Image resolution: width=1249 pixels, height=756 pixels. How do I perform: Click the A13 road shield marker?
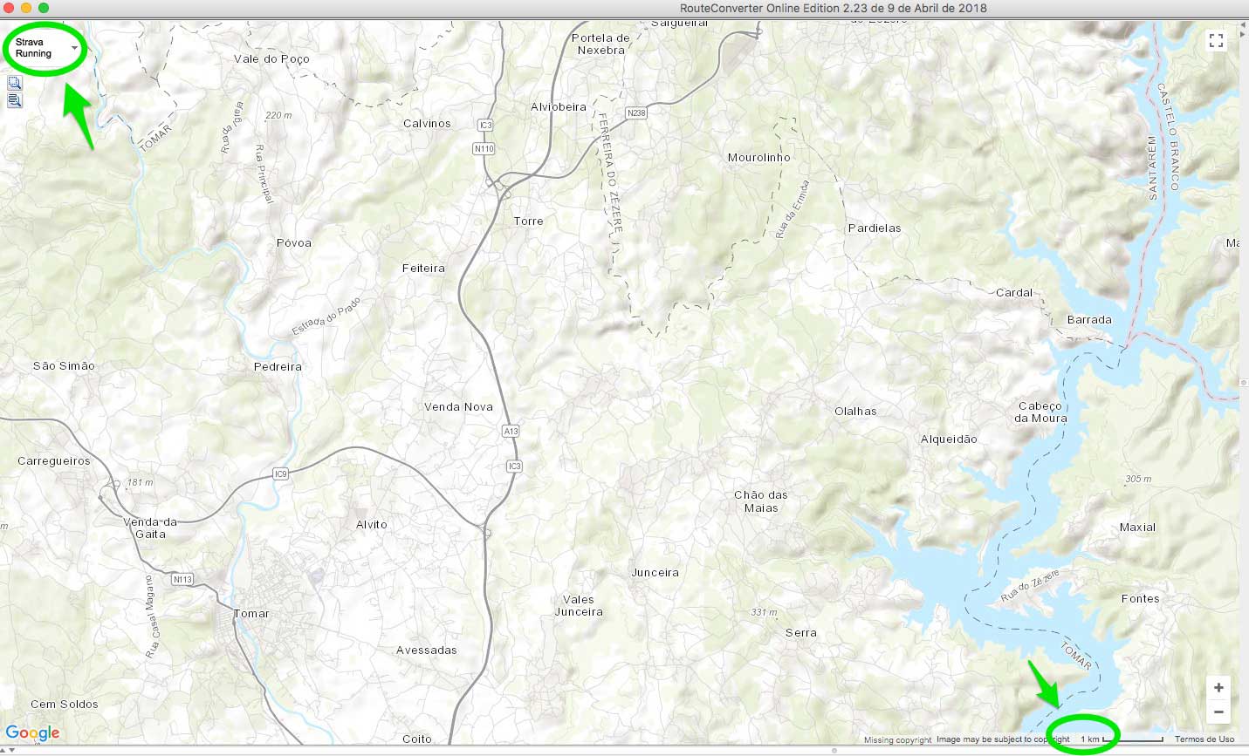(x=511, y=431)
